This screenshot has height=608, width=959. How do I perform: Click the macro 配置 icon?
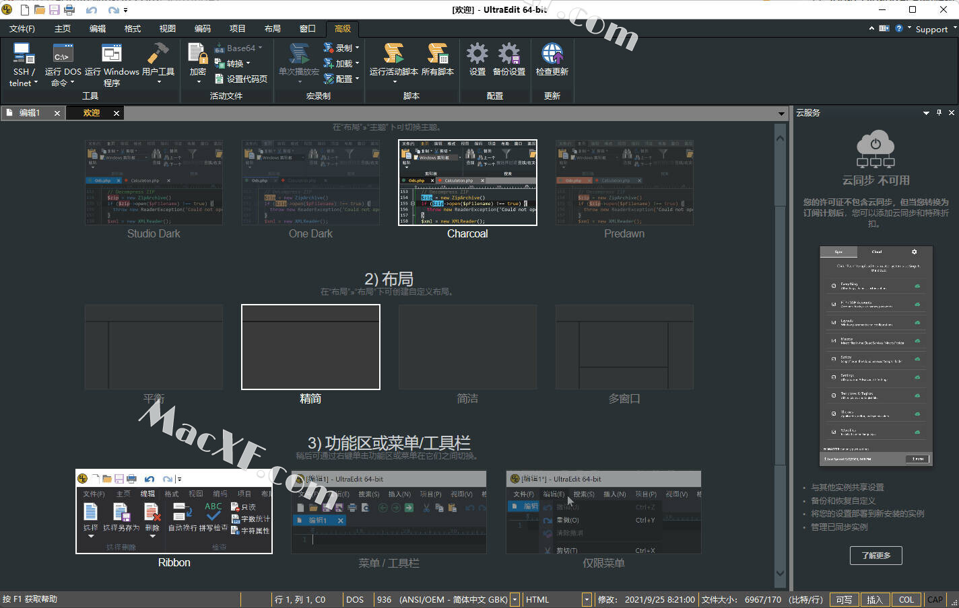(x=329, y=79)
